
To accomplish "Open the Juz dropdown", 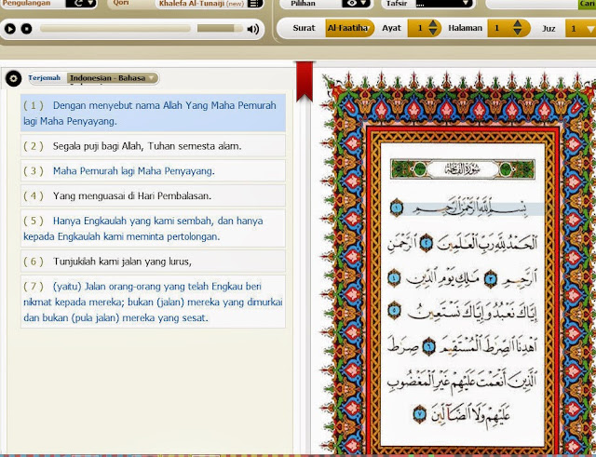I will (581, 29).
